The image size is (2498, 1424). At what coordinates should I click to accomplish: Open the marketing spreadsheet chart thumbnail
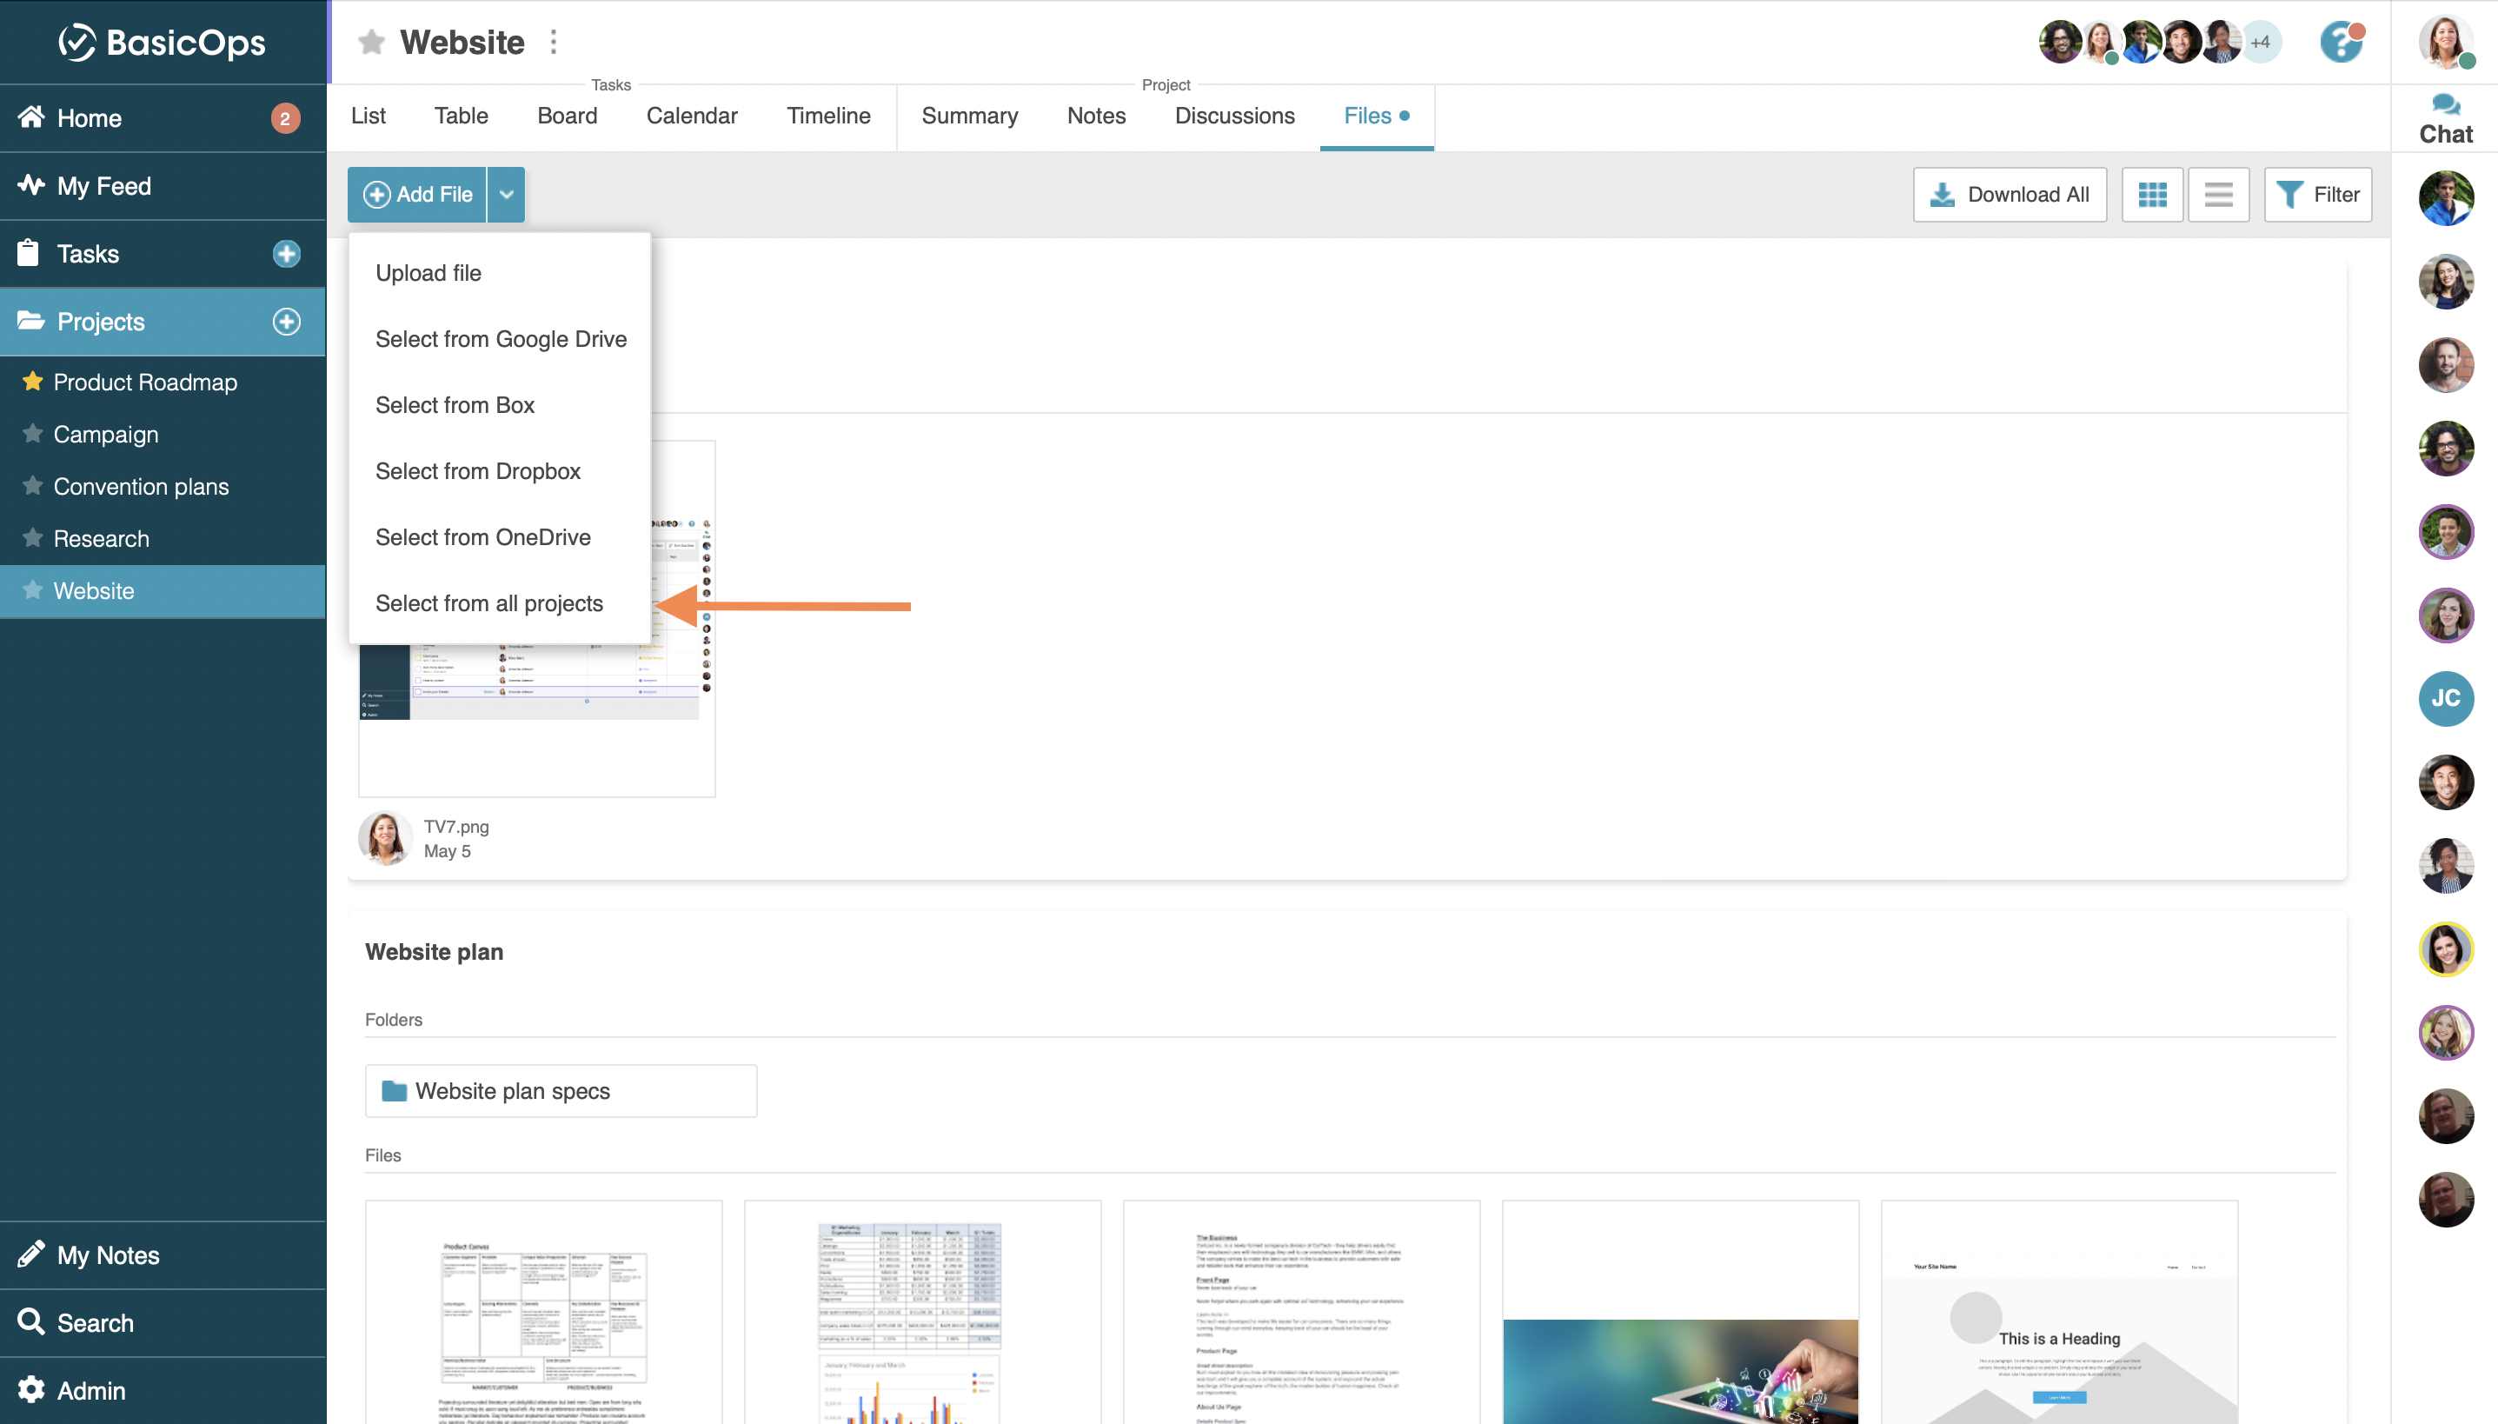click(x=923, y=1313)
